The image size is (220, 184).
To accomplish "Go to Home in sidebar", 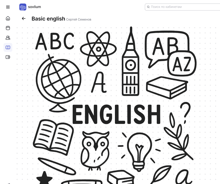I will [x=8, y=18].
